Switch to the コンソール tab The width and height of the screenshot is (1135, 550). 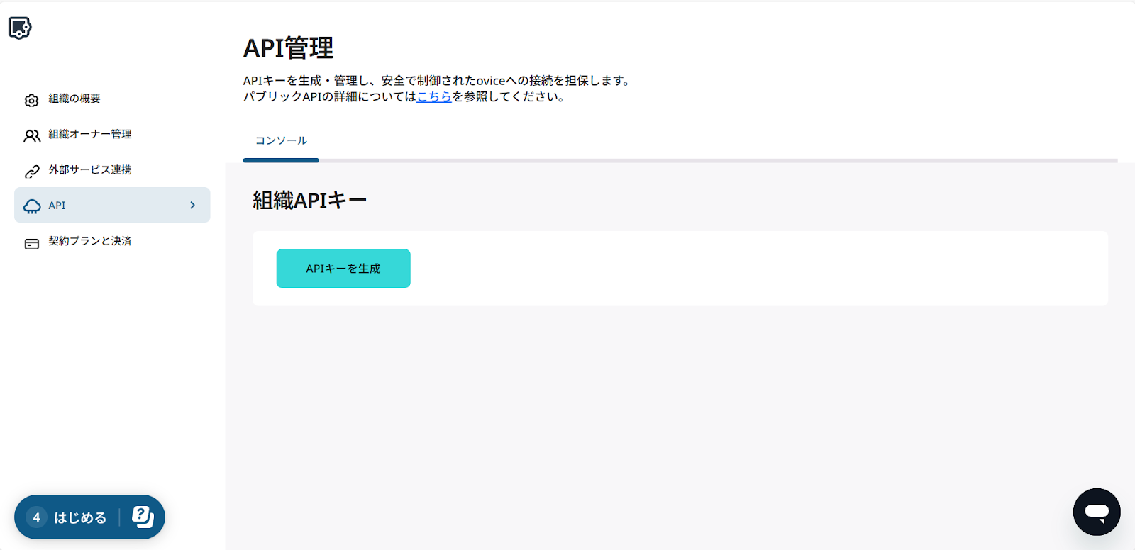[x=281, y=140]
